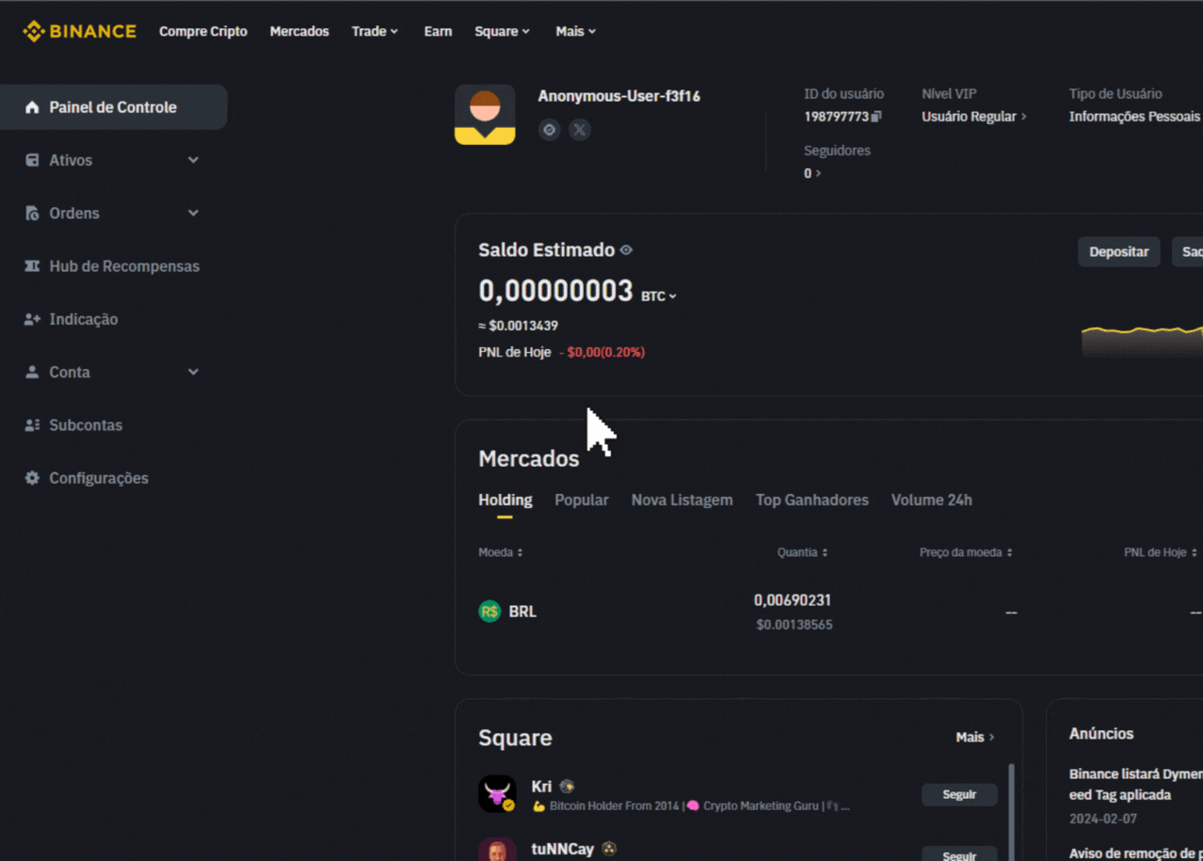The image size is (1203, 861).
Task: Click the Ativos wallet icon
Action: click(32, 160)
